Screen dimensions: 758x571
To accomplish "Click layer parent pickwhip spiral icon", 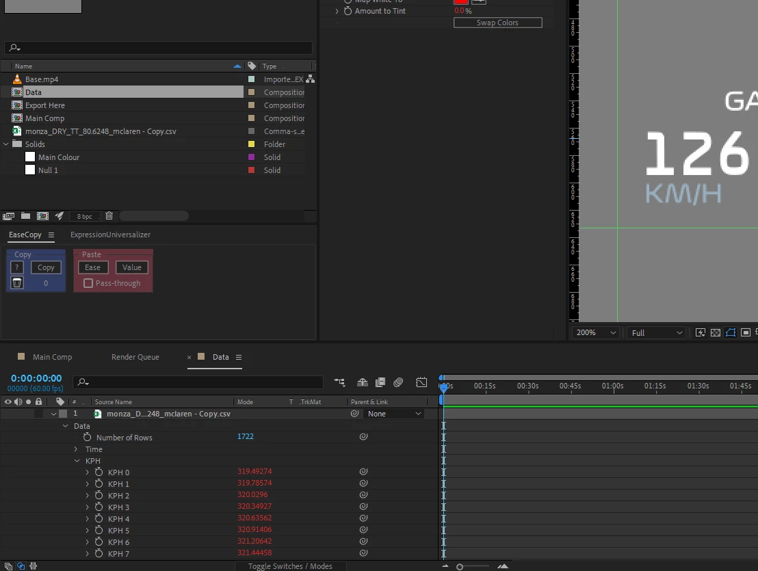I will [355, 414].
